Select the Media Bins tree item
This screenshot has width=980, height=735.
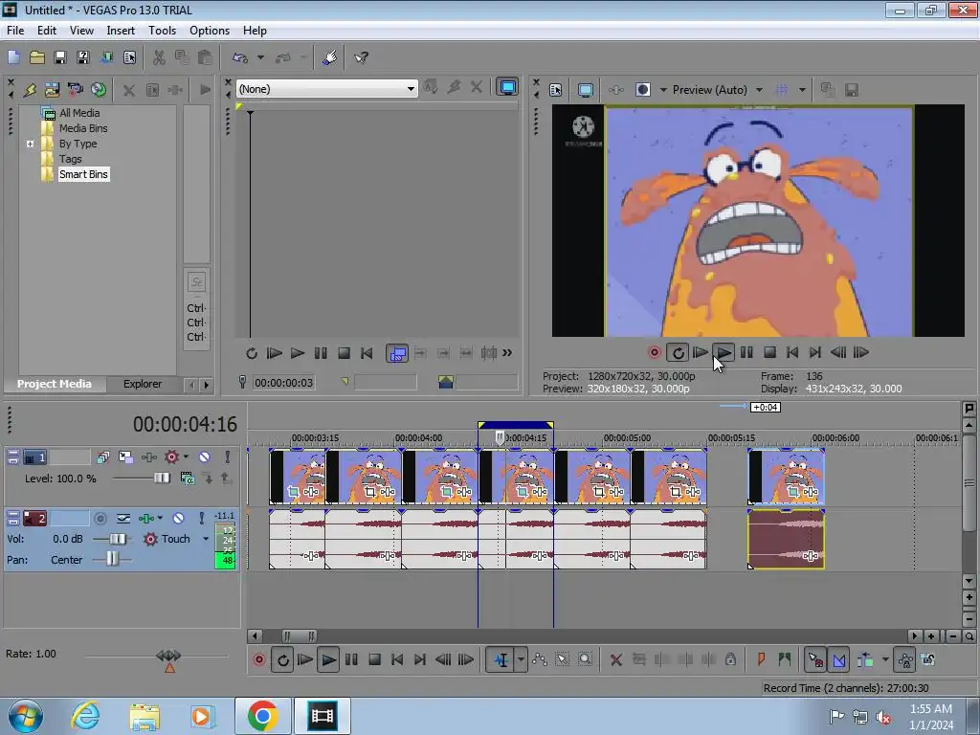[x=83, y=128]
